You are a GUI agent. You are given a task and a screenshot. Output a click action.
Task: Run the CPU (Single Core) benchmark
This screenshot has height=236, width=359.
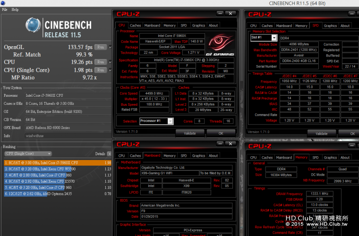(x=101, y=70)
